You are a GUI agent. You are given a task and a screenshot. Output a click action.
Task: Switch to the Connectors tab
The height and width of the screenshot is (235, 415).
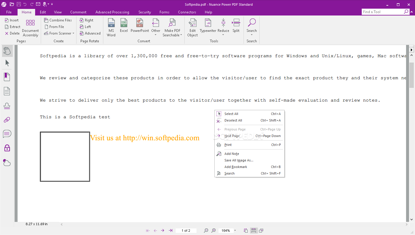point(187,12)
